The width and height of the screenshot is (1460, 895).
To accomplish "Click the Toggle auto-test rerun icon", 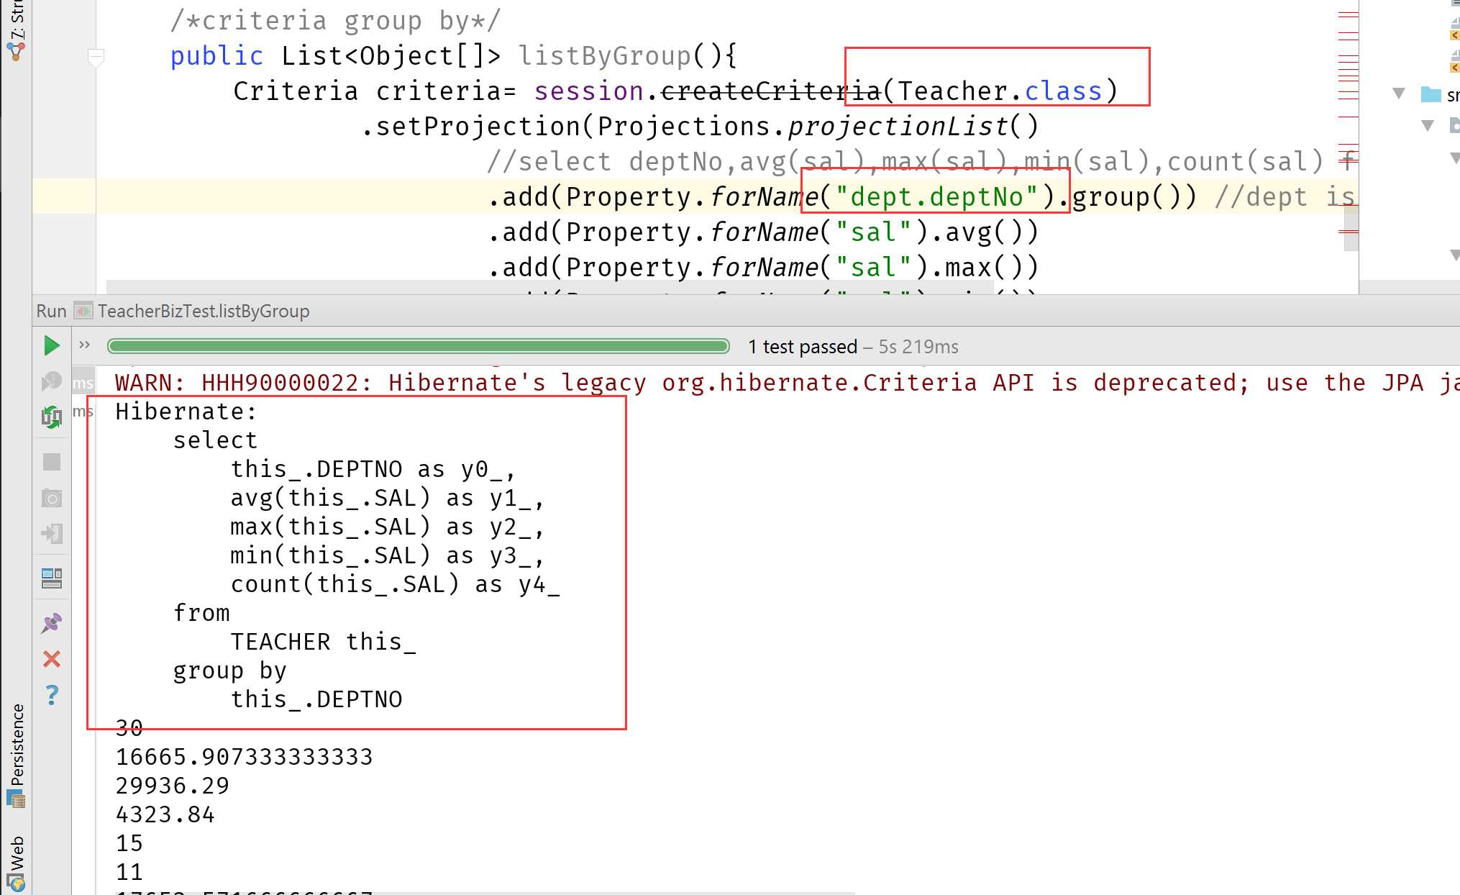I will 51,417.
